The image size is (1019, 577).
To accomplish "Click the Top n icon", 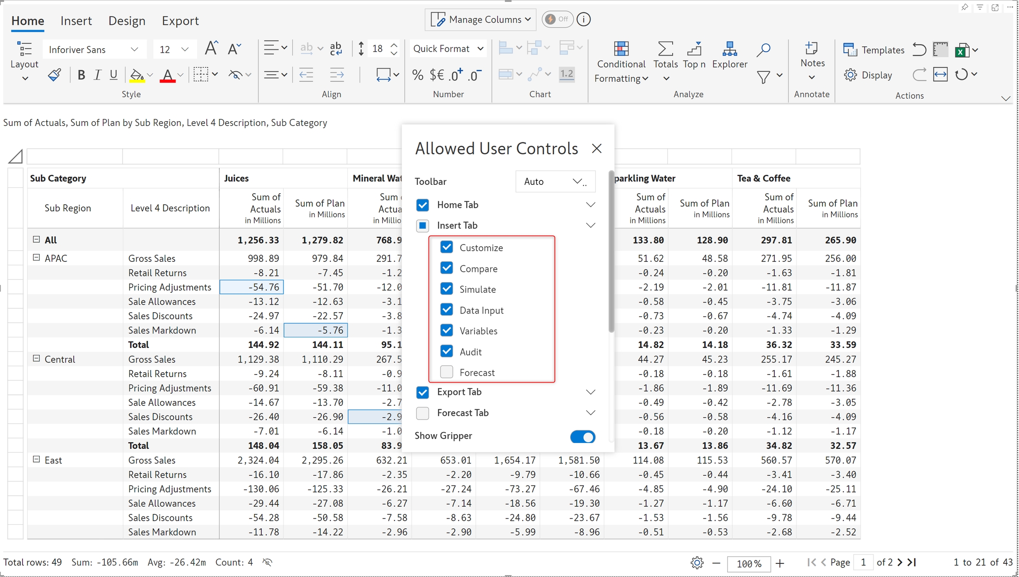I will click(694, 50).
